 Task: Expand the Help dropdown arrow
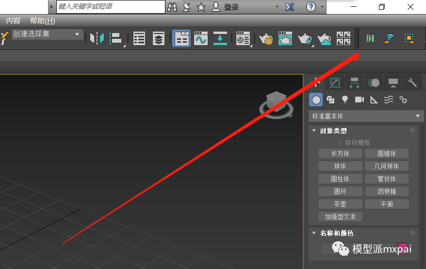(322, 6)
